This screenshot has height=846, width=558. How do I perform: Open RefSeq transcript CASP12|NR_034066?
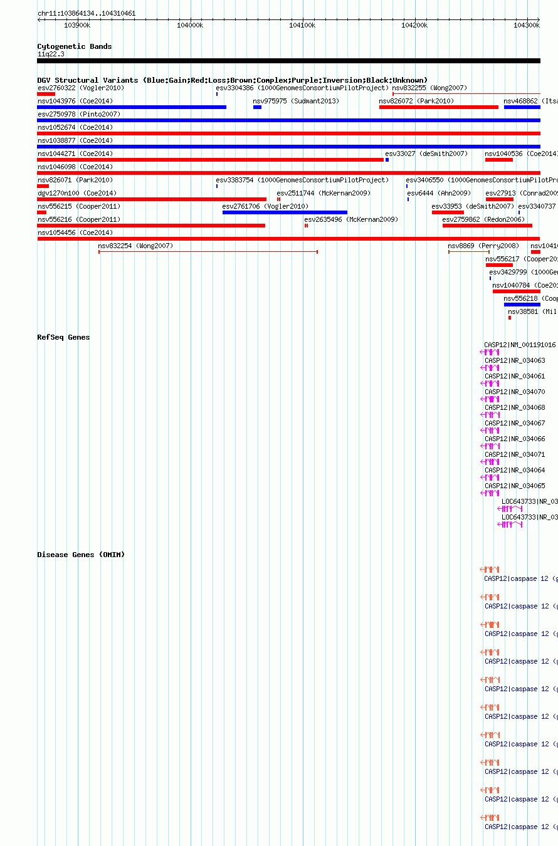tap(515, 439)
